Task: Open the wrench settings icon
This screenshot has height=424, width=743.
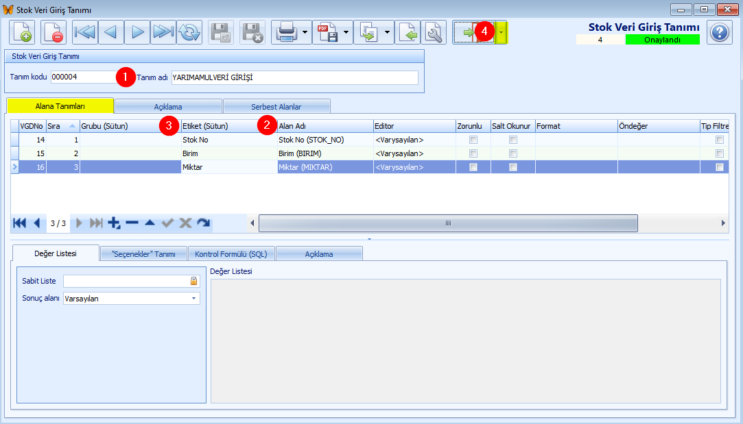Action: [x=434, y=32]
